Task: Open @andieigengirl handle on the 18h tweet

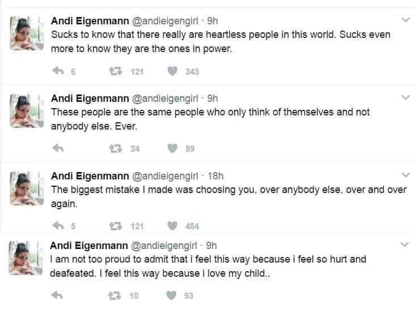Action: 165,176
